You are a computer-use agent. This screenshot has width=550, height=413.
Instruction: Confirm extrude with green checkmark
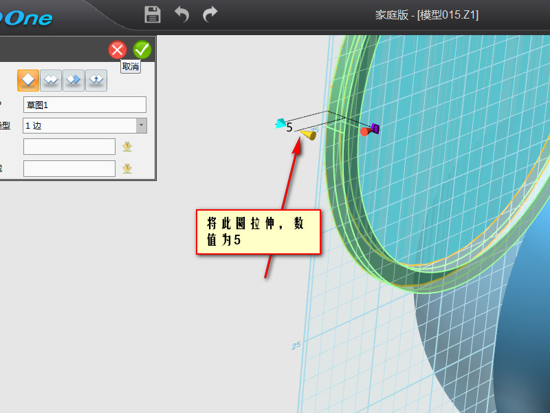142,50
